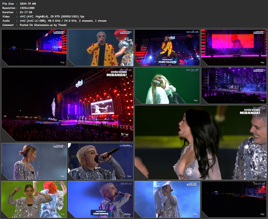
Task: Click the Resolution value 1920x1080
Action: click(27, 8)
